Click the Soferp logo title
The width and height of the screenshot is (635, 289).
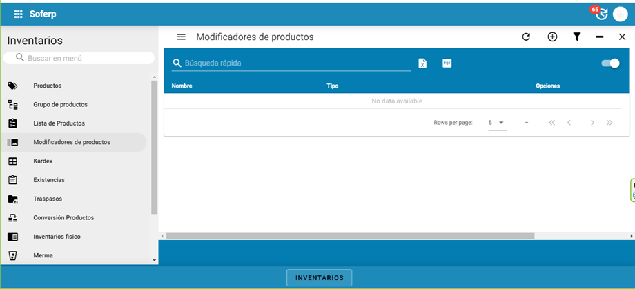click(43, 14)
